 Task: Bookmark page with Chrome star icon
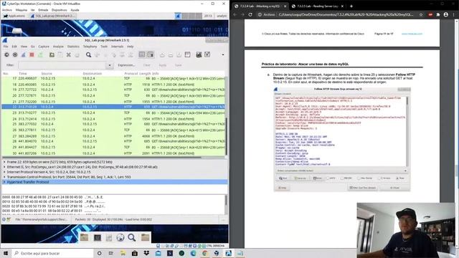421,14
